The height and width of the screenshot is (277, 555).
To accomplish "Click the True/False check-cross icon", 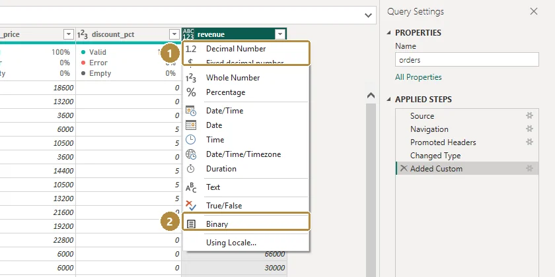I will point(191,205).
